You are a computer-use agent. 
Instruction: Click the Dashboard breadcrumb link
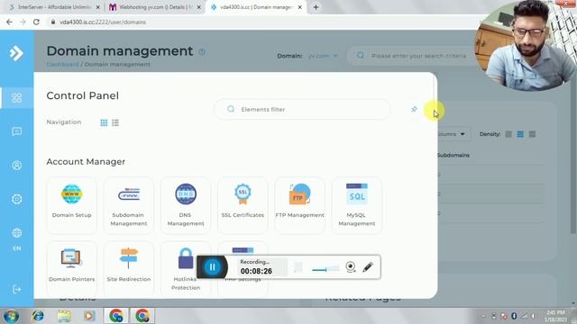click(x=62, y=64)
